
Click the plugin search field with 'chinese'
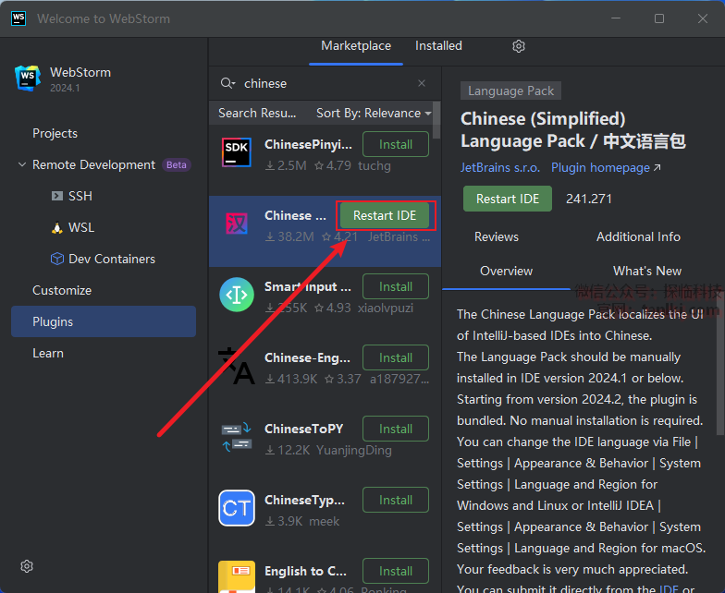pyautogui.click(x=324, y=83)
